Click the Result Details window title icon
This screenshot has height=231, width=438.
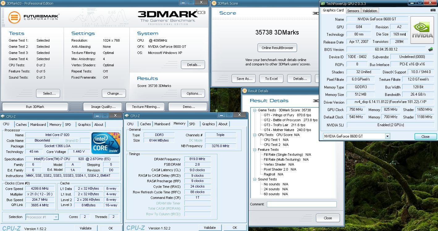(x=245, y=91)
